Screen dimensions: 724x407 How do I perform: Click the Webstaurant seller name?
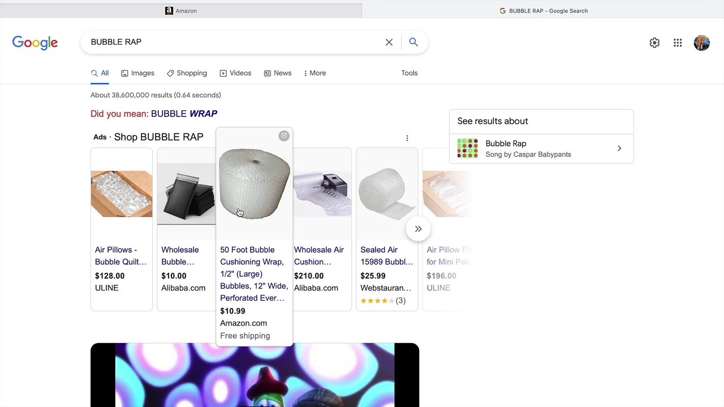[386, 288]
